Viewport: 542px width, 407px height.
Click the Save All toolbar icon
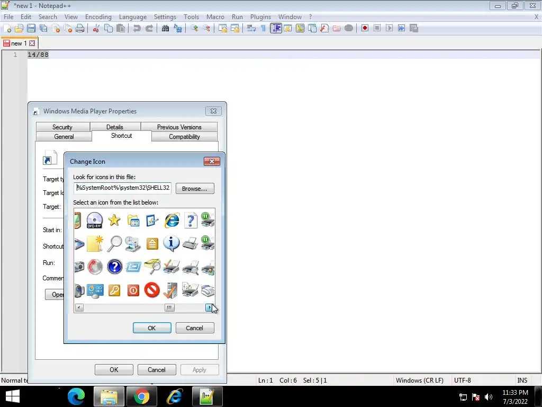tap(43, 29)
